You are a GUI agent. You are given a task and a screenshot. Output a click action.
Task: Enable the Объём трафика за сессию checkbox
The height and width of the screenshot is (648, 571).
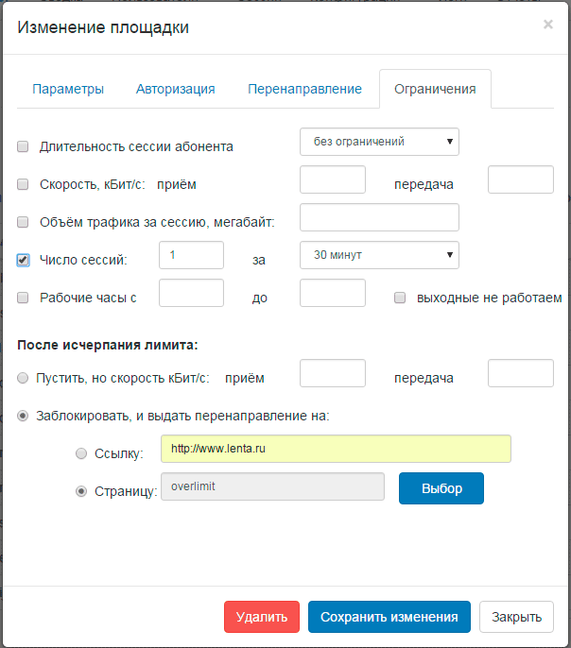23,222
